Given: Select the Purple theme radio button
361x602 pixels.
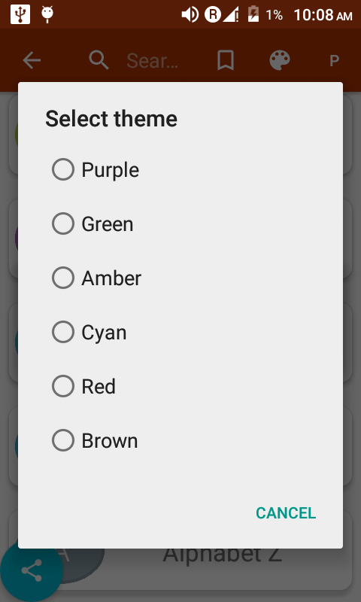Looking at the screenshot, I should tap(63, 169).
